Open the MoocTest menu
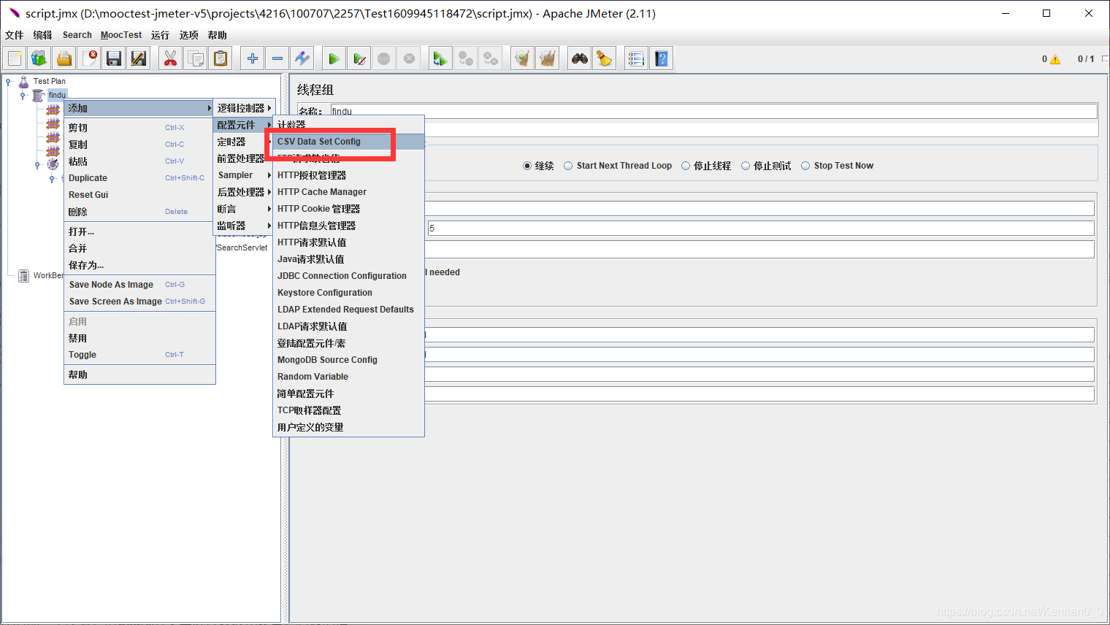The image size is (1110, 625). (x=121, y=35)
